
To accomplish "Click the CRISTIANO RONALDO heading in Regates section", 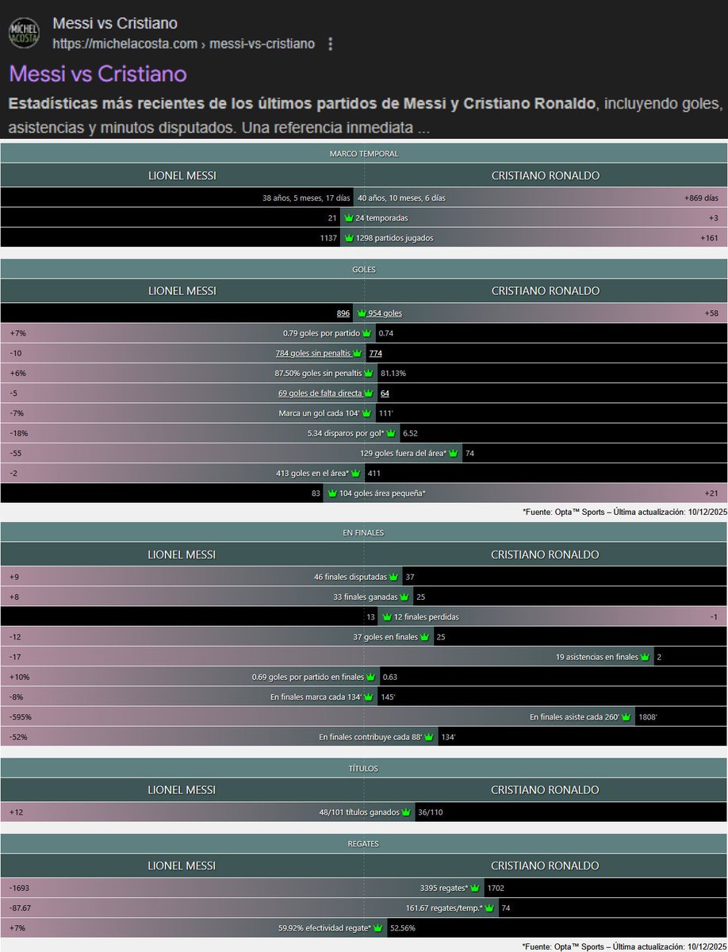I will tap(546, 866).
